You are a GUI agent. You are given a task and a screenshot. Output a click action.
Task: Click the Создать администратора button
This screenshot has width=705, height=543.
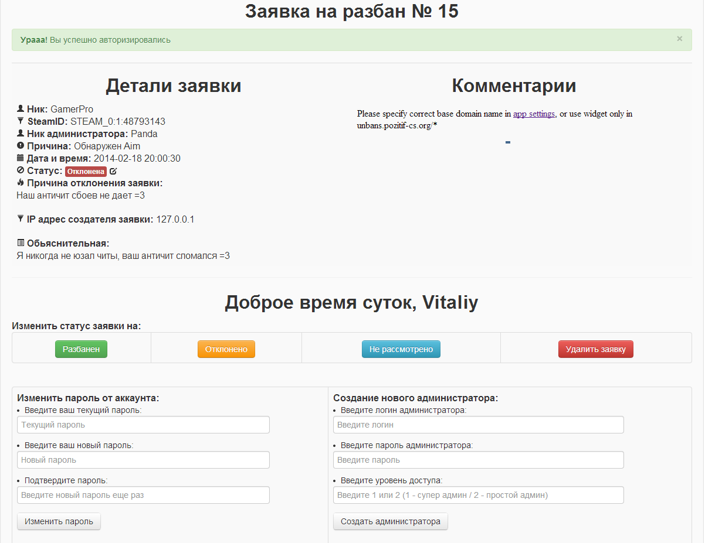(x=391, y=521)
